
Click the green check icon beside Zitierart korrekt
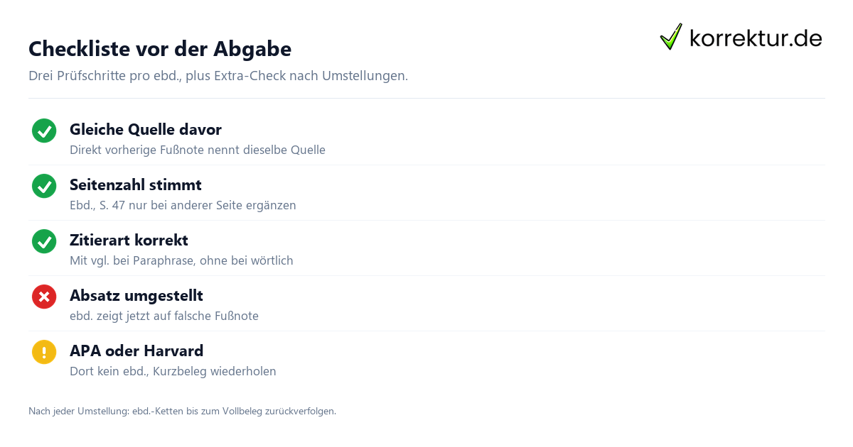click(44, 241)
